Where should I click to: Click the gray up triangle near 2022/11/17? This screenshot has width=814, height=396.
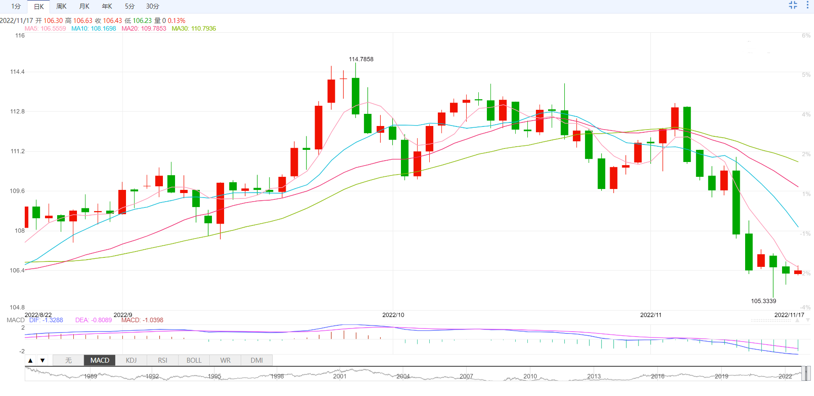click(x=797, y=321)
